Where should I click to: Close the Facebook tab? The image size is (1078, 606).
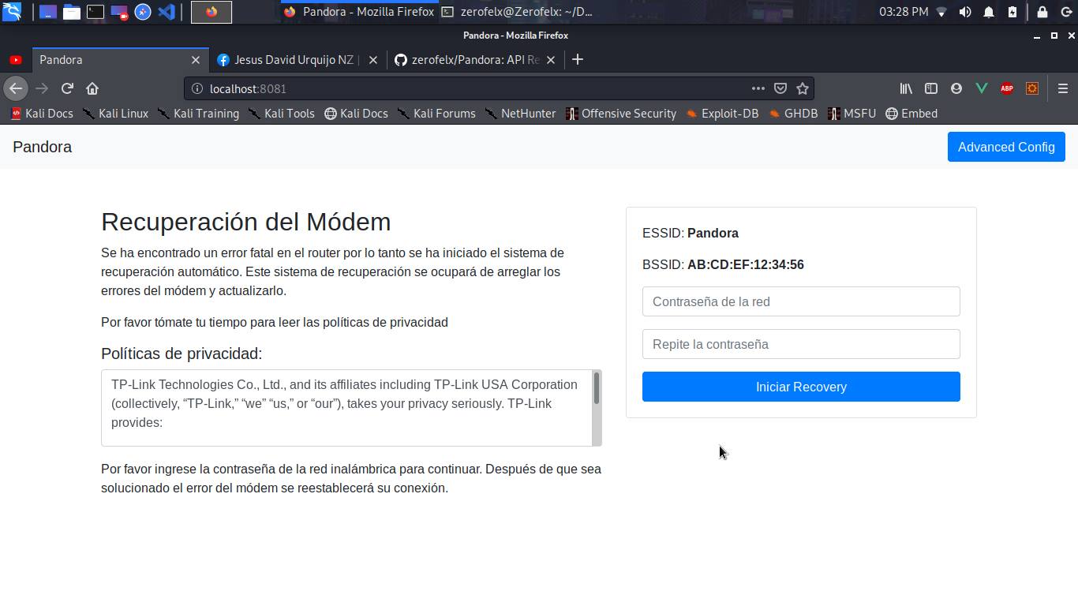[373, 60]
